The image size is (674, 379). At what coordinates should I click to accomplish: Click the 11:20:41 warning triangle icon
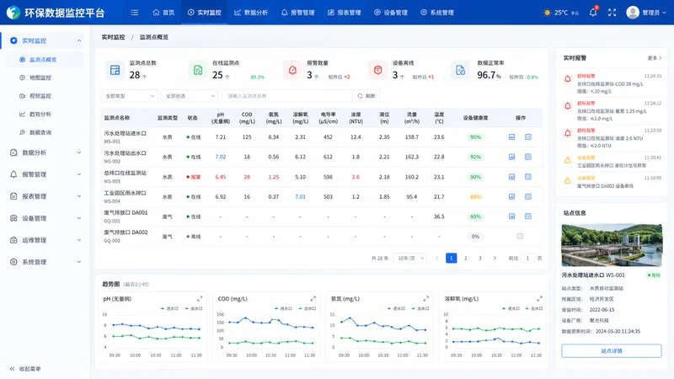[567, 160]
